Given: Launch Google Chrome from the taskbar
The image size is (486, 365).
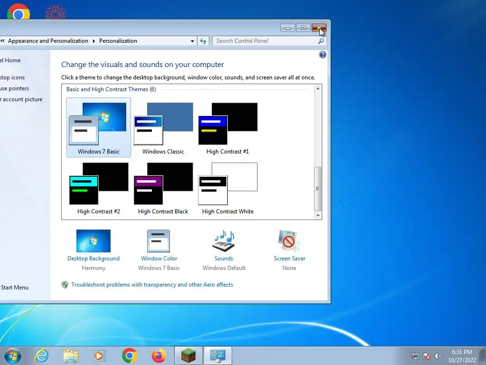Looking at the screenshot, I should pyautogui.click(x=129, y=355).
